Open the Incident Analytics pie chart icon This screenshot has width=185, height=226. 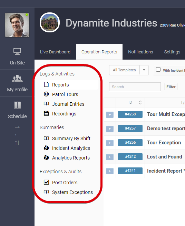point(46,148)
